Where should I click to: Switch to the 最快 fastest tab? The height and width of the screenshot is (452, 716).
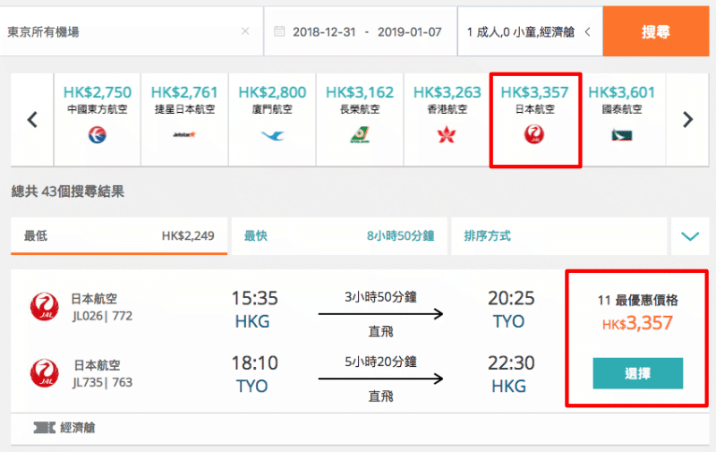click(x=339, y=236)
